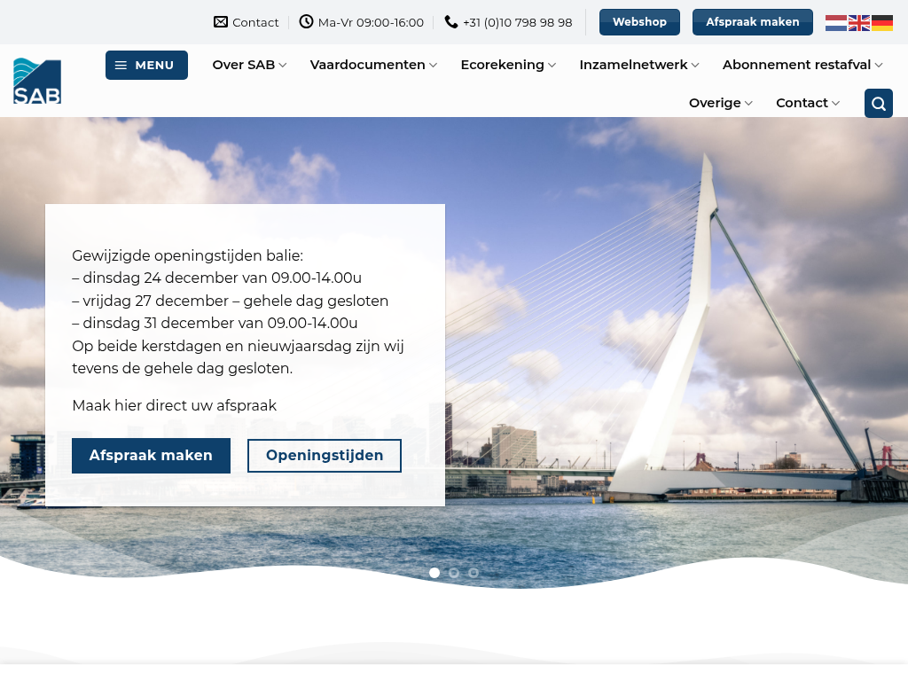
Task: Open the Inzamelnetwerk menu item
Action: click(x=639, y=65)
